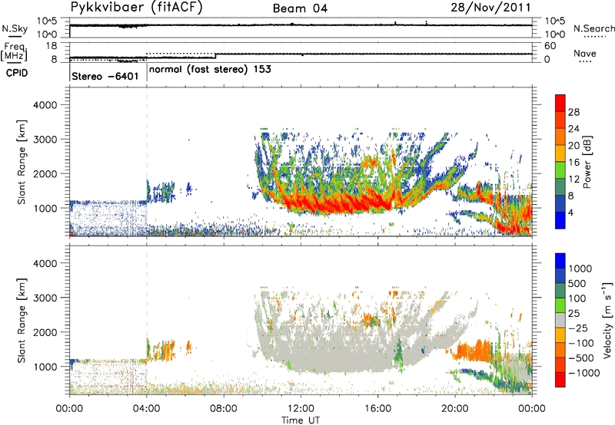Viewport: 615px width, 425px height.
Task: Click the '-1000' label on Velocity colorbar
Action: tap(583, 373)
